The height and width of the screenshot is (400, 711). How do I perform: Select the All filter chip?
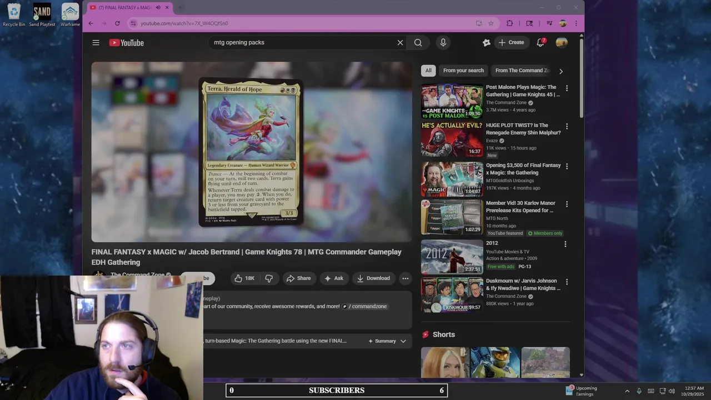point(428,71)
